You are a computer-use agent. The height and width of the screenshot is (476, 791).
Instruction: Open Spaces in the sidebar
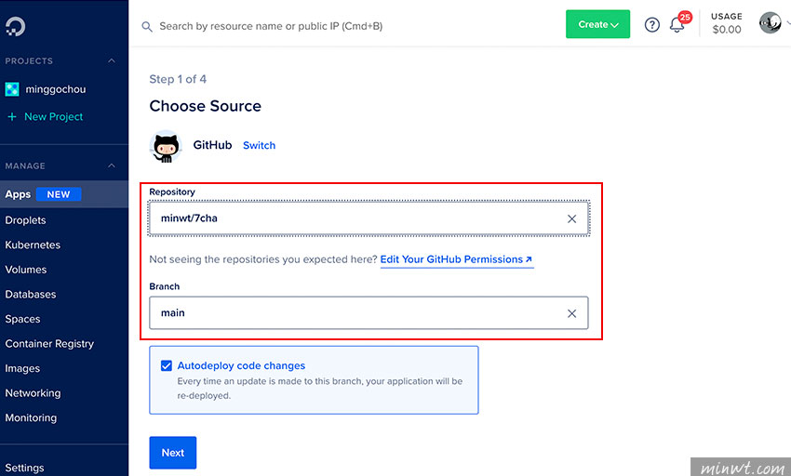22,319
